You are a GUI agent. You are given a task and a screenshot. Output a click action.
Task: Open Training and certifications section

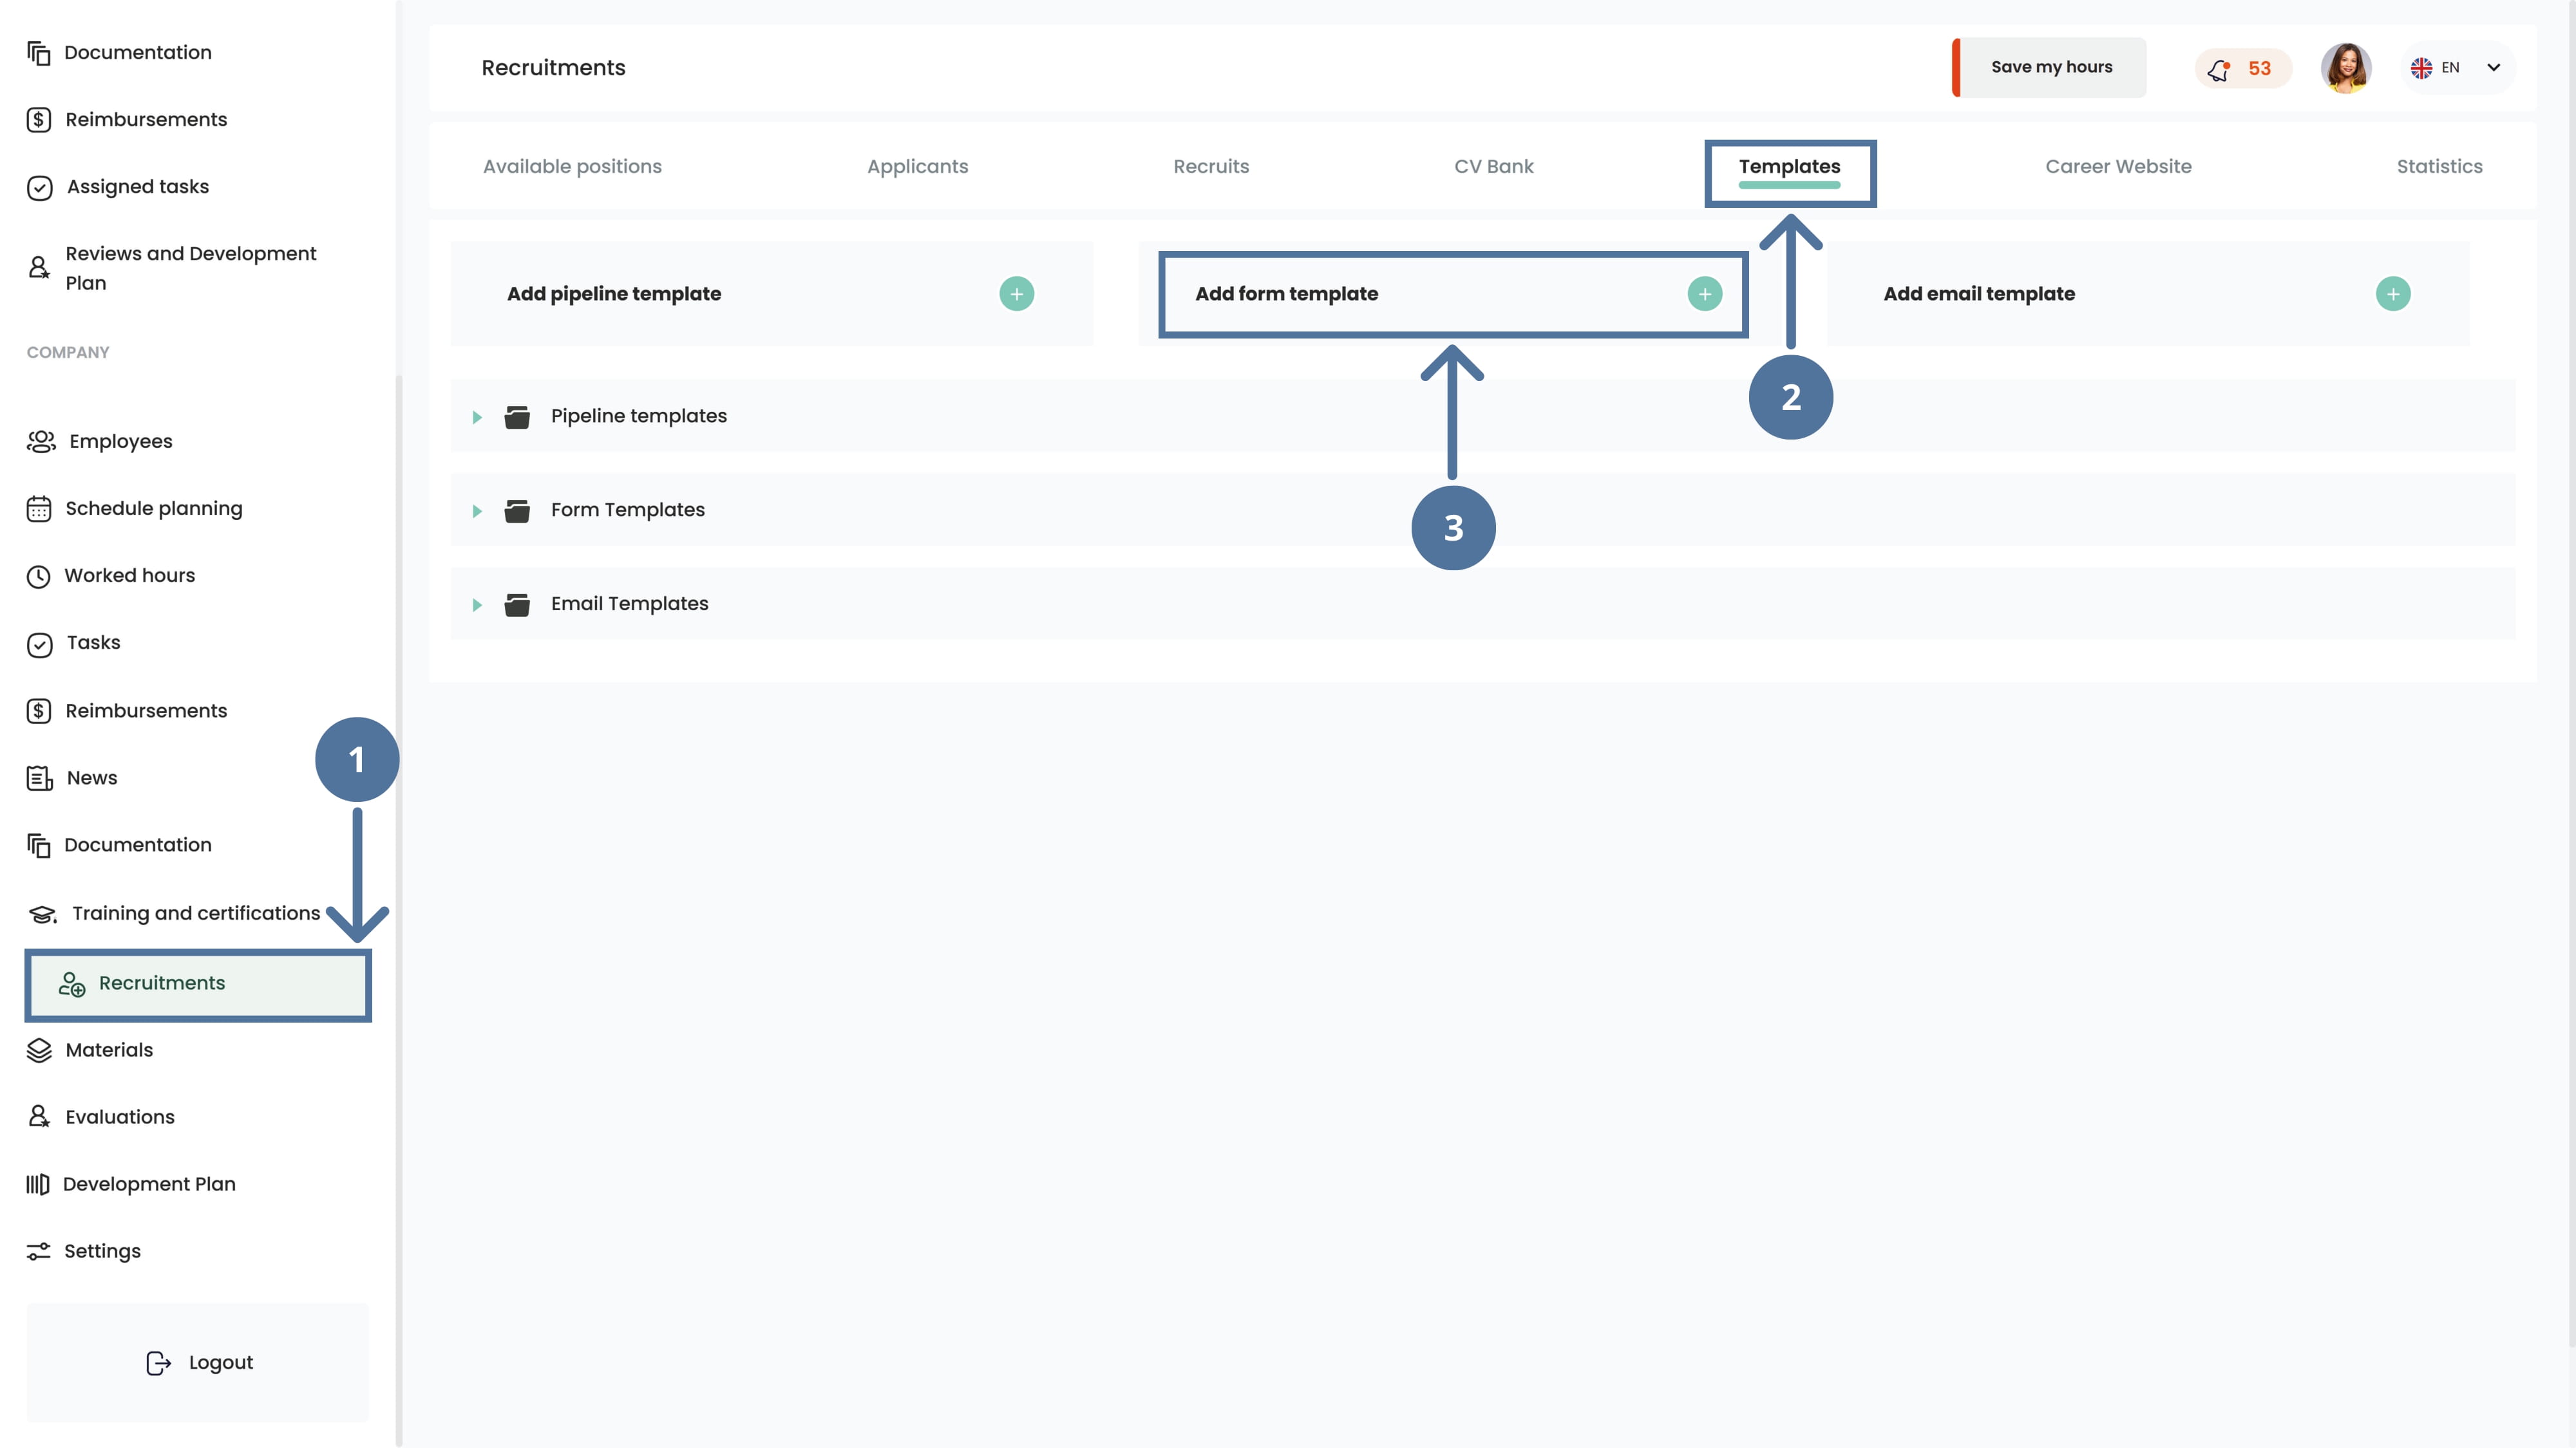point(195,913)
